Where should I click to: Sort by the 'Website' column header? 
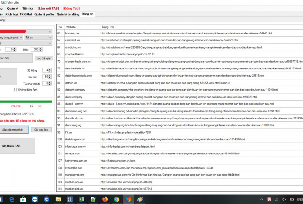click(82, 27)
